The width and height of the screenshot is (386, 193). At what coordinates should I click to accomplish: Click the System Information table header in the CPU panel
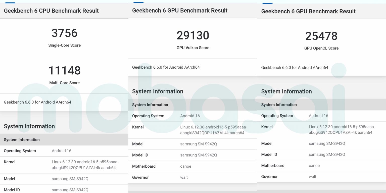[x=22, y=140]
